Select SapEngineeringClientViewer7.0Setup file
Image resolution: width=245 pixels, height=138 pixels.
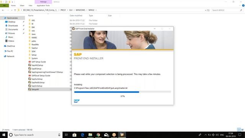[47, 72]
